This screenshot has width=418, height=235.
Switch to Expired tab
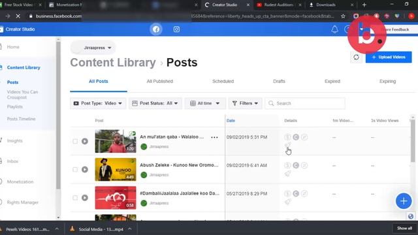332,81
